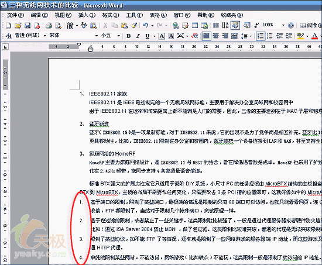Open the Tables and Borders tool

pos(185,26)
